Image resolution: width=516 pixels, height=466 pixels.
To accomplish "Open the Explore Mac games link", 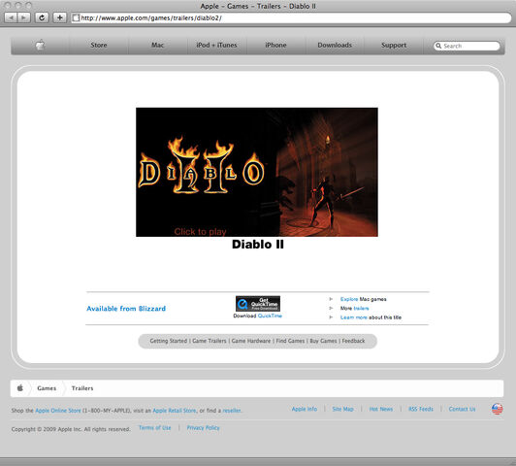I will (x=349, y=299).
